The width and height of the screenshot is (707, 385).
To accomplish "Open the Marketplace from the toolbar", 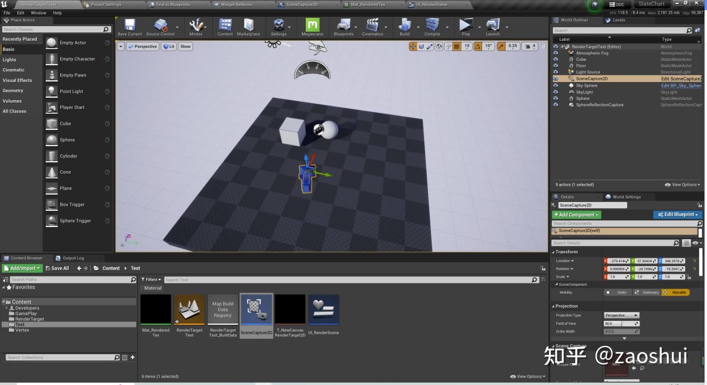I will point(249,25).
